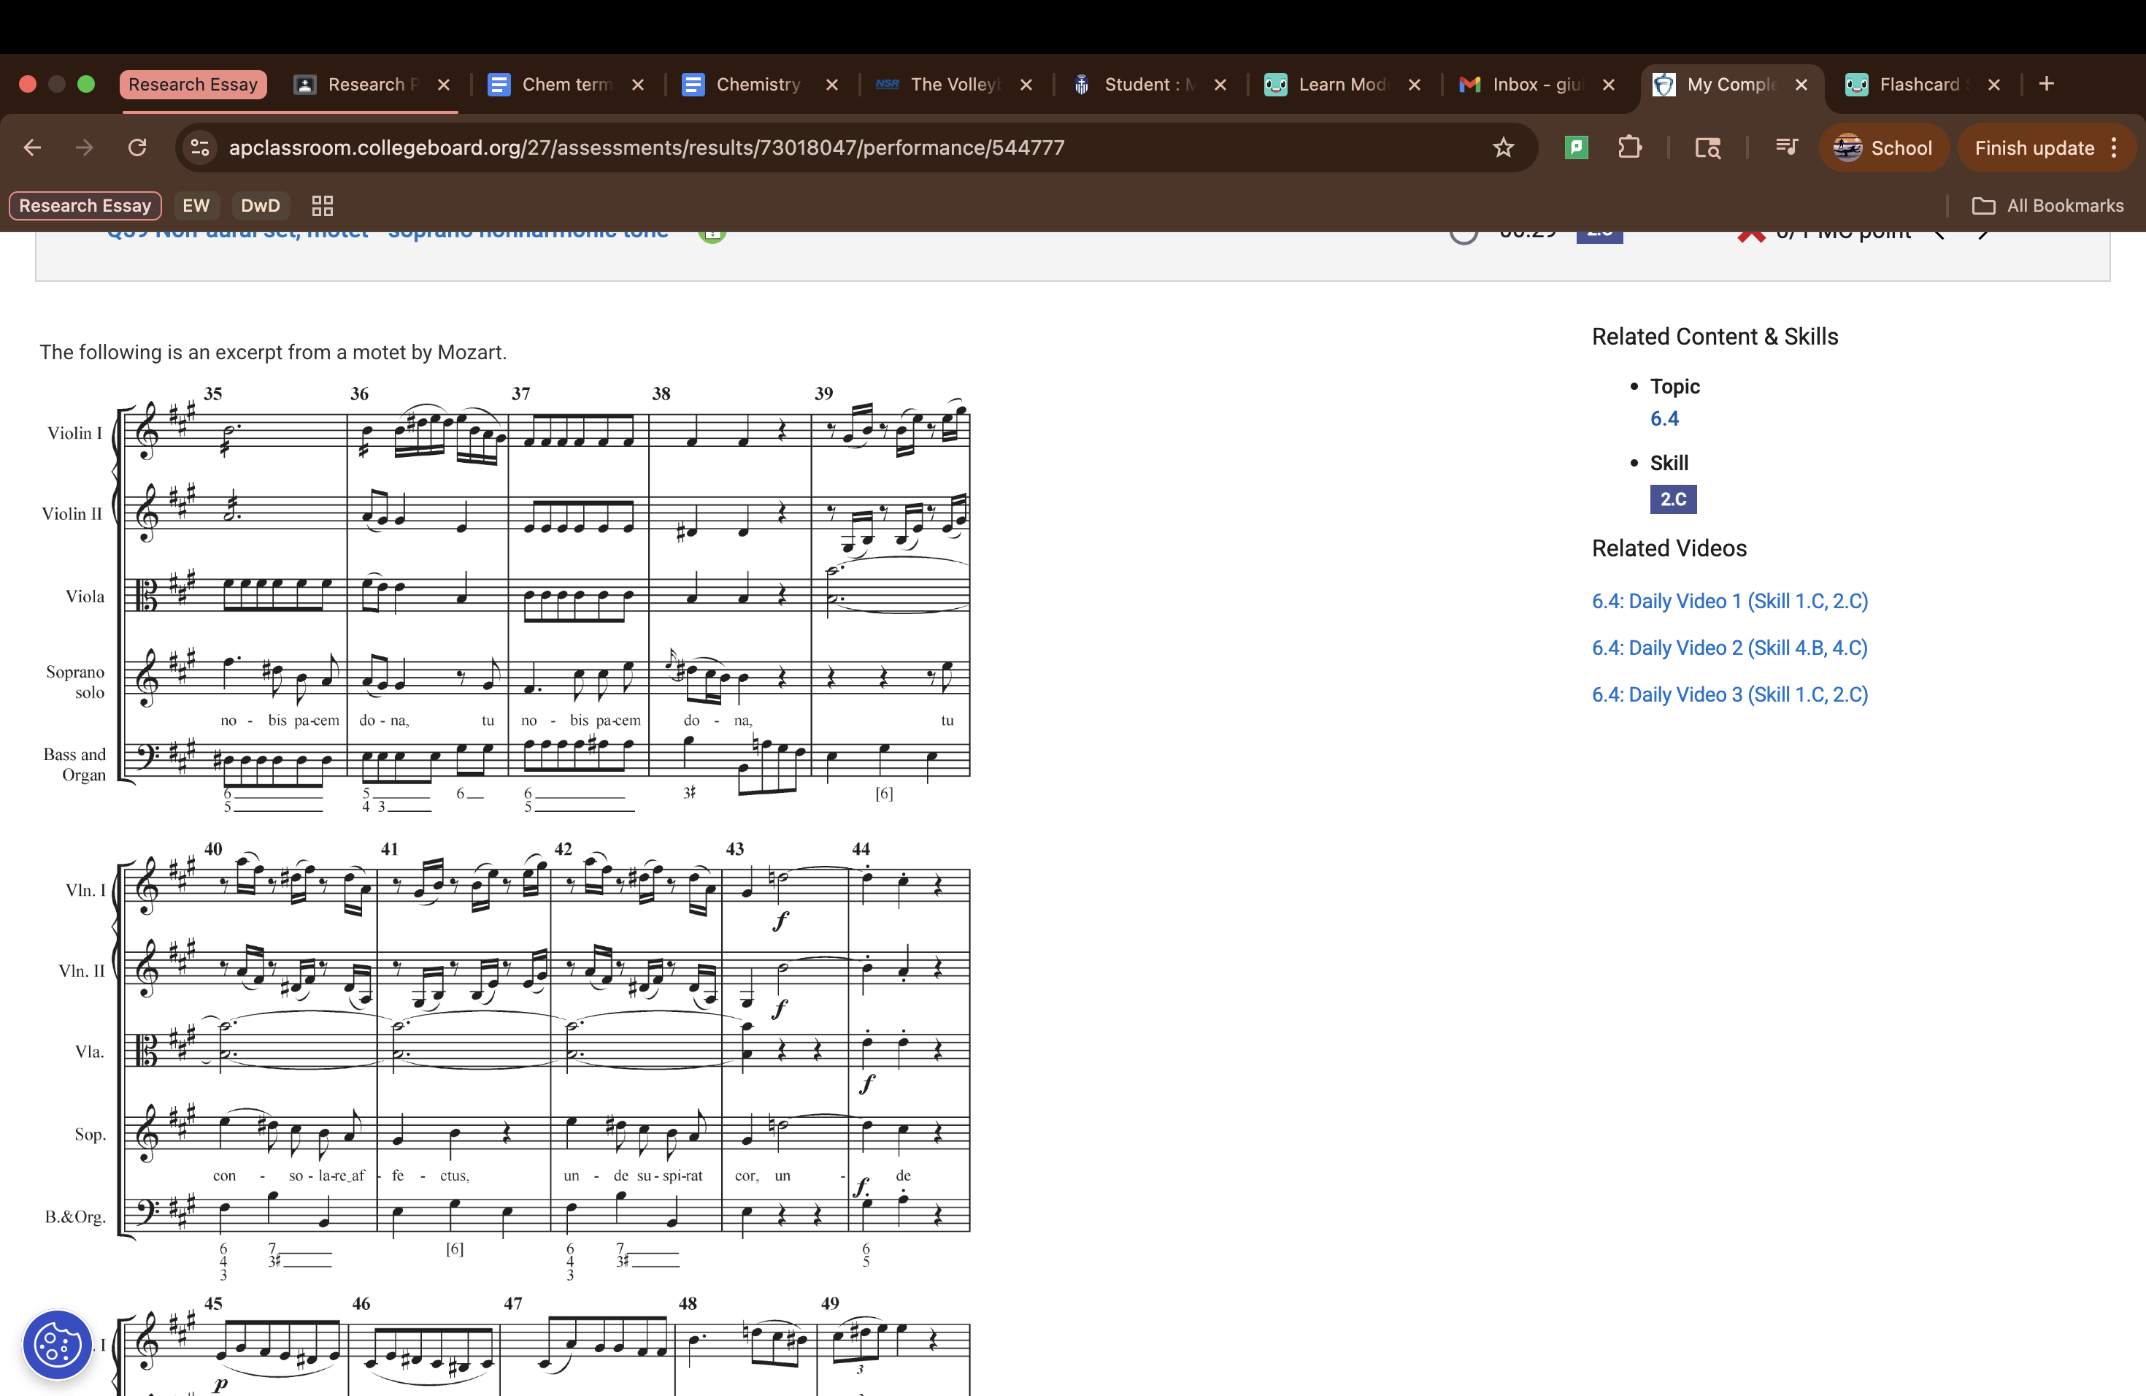
Task: Open the cookie settings icon
Action: pyautogui.click(x=58, y=1346)
